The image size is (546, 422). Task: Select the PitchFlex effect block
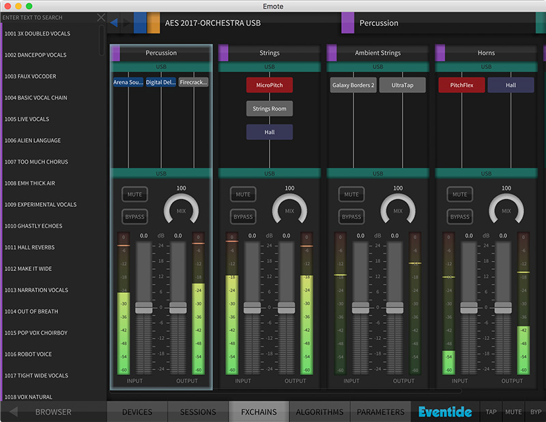[x=462, y=85]
